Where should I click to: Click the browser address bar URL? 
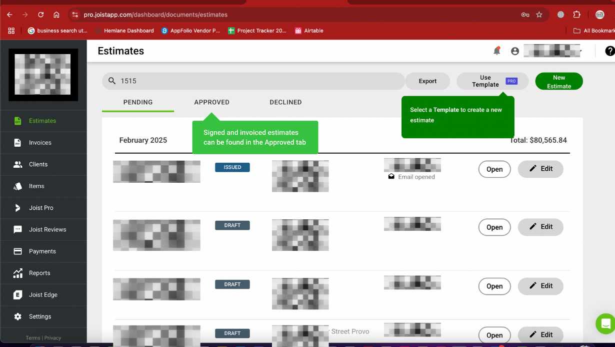pyautogui.click(x=155, y=15)
